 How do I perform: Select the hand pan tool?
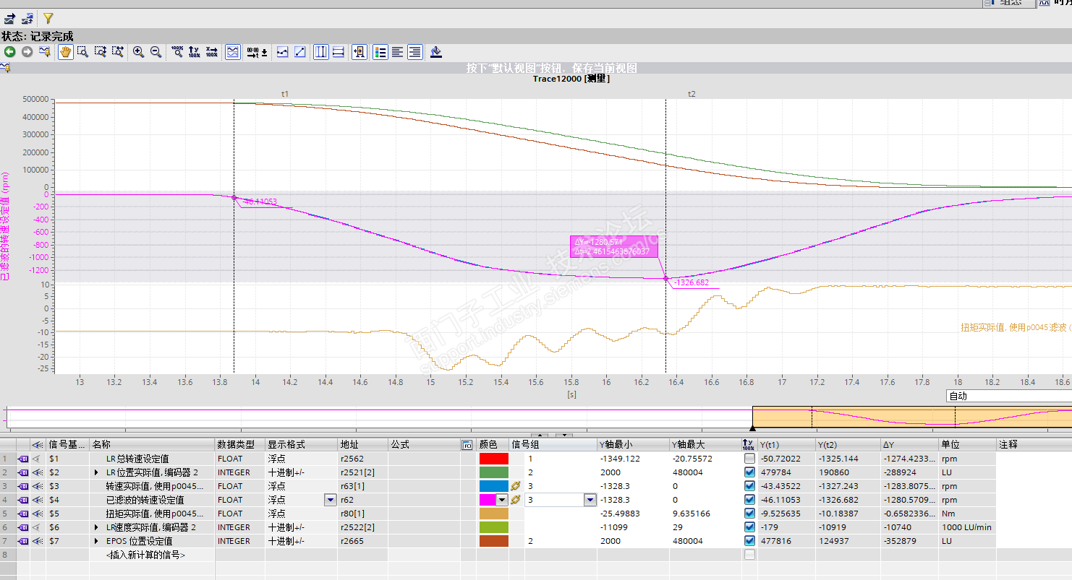pyautogui.click(x=65, y=52)
